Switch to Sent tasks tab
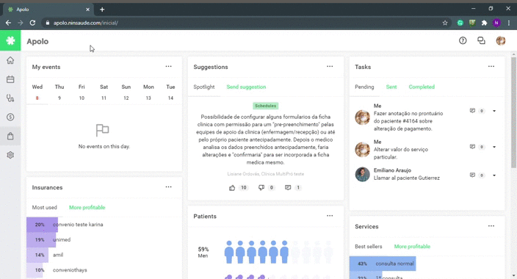 click(x=391, y=87)
